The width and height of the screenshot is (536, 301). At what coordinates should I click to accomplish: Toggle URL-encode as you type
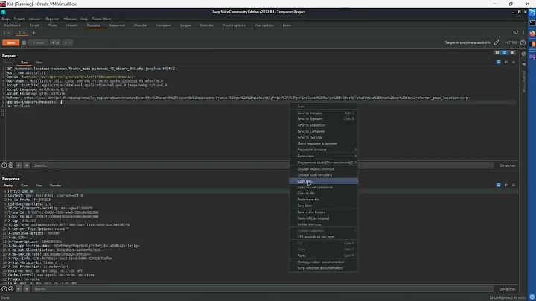pos(324,237)
